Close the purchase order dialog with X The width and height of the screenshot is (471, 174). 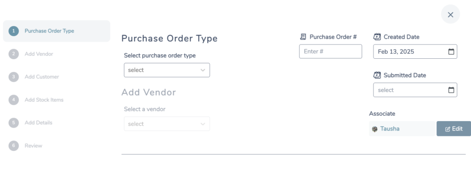pyautogui.click(x=450, y=14)
